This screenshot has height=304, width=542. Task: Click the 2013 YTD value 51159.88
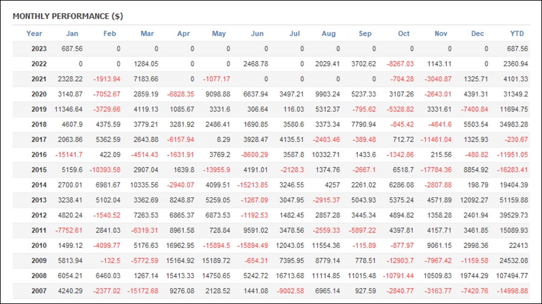point(513,200)
